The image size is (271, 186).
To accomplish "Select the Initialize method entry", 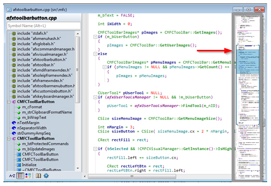I will (x=29, y=165).
